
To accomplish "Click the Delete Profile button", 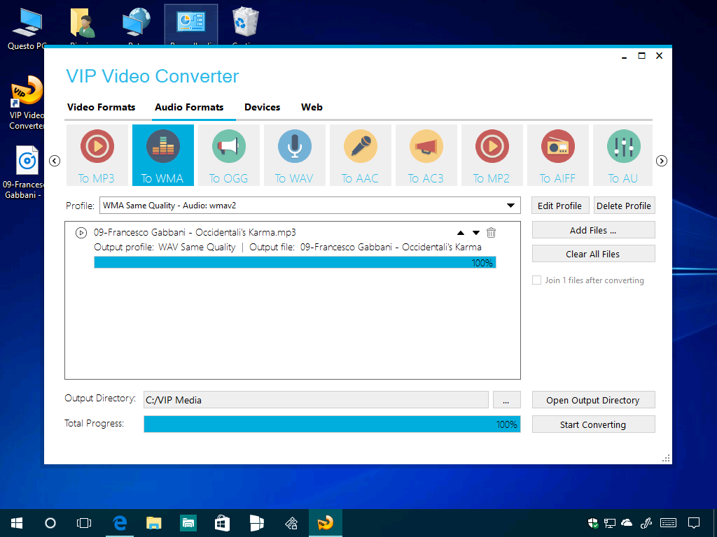I will (x=624, y=206).
